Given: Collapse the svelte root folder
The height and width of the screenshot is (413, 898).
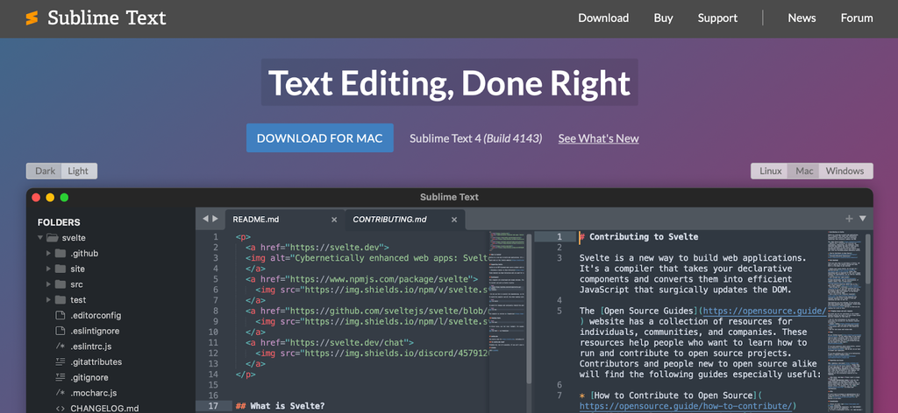Looking at the screenshot, I should point(40,238).
